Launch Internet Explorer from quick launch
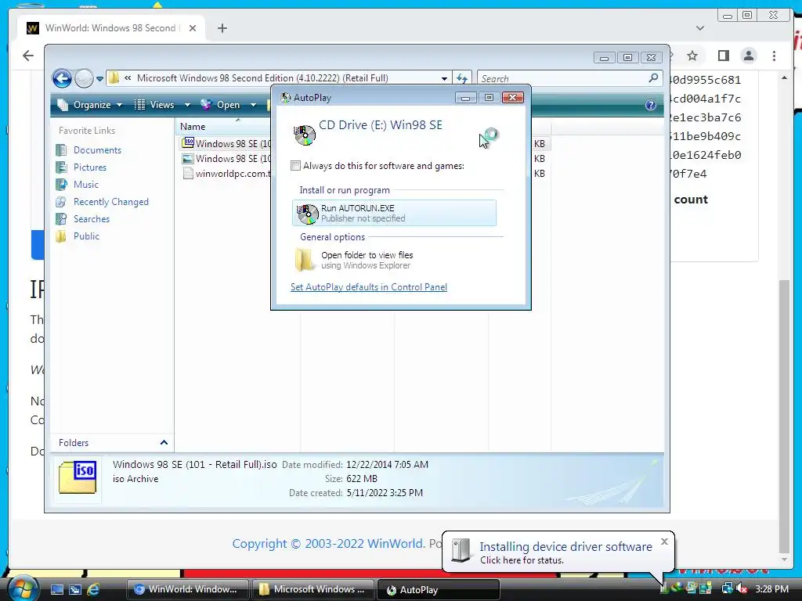 pos(94,590)
